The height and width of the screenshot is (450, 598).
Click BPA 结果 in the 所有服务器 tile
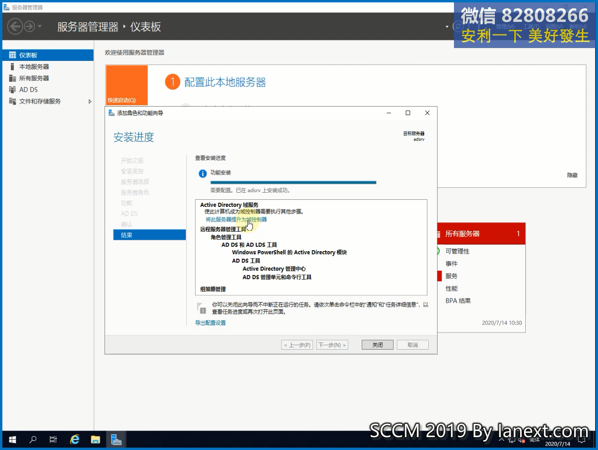click(458, 301)
